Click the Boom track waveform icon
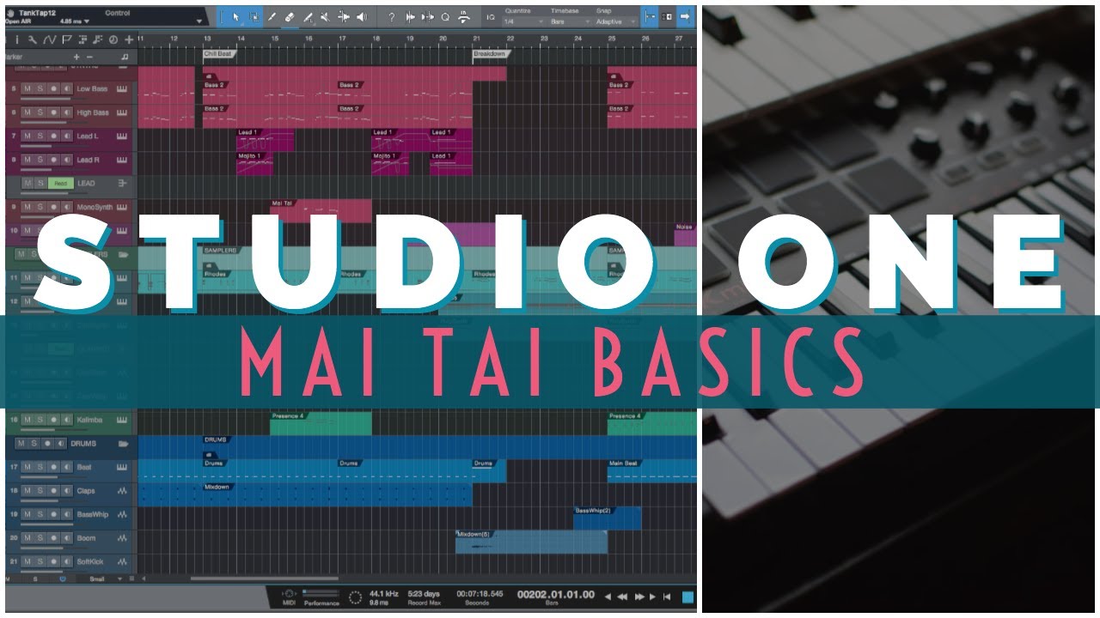1100x618 pixels. coord(122,538)
